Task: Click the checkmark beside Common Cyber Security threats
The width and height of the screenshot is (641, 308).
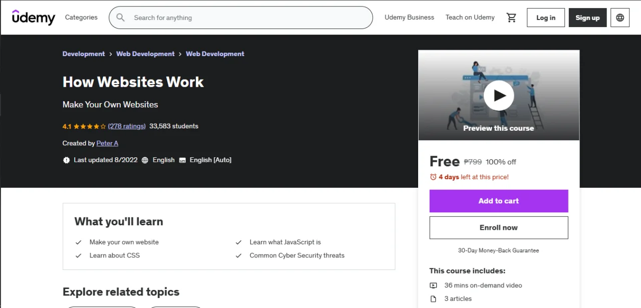Action: click(239, 256)
